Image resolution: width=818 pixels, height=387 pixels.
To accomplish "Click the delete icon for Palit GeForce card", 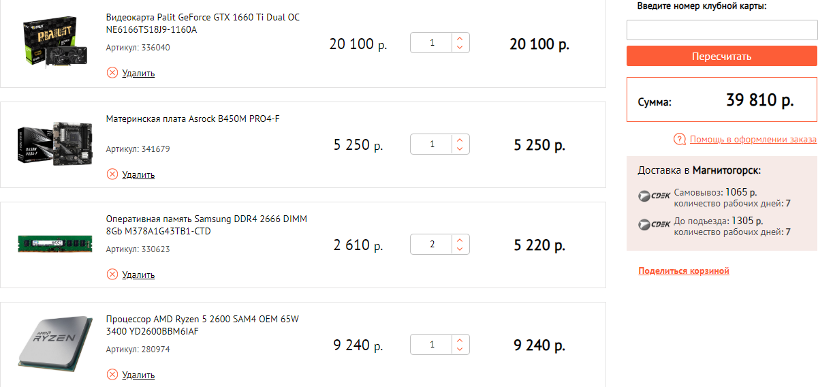I will point(112,73).
